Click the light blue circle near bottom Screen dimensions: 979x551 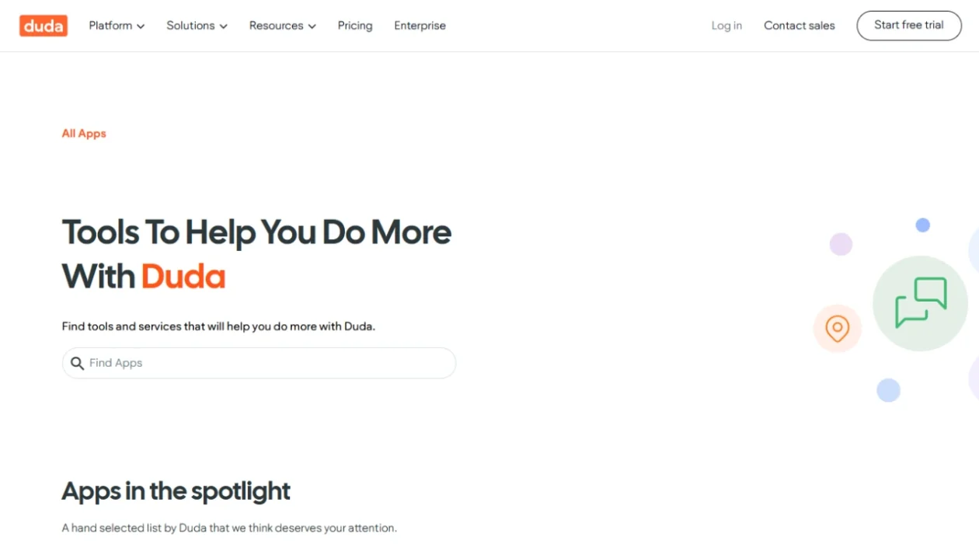pos(888,390)
